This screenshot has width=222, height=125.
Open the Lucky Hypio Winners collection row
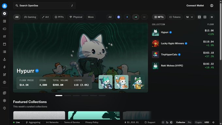(x=183, y=43)
